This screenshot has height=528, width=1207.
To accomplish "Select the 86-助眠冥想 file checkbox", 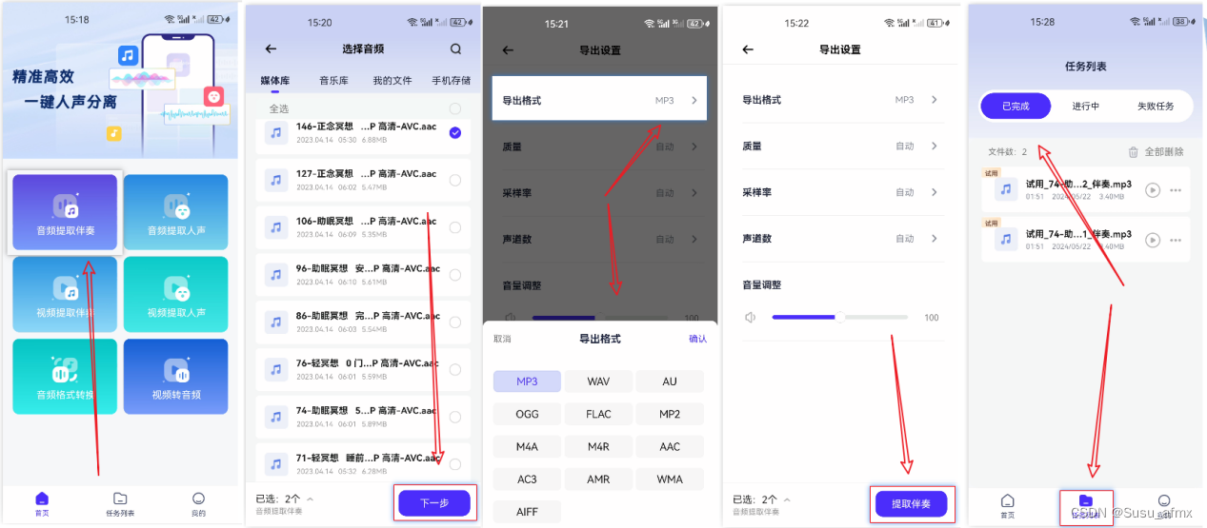I will [455, 322].
